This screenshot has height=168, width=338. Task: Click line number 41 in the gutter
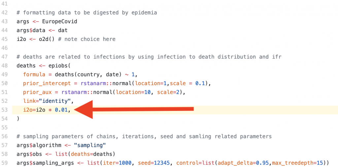(x=5, y=4)
